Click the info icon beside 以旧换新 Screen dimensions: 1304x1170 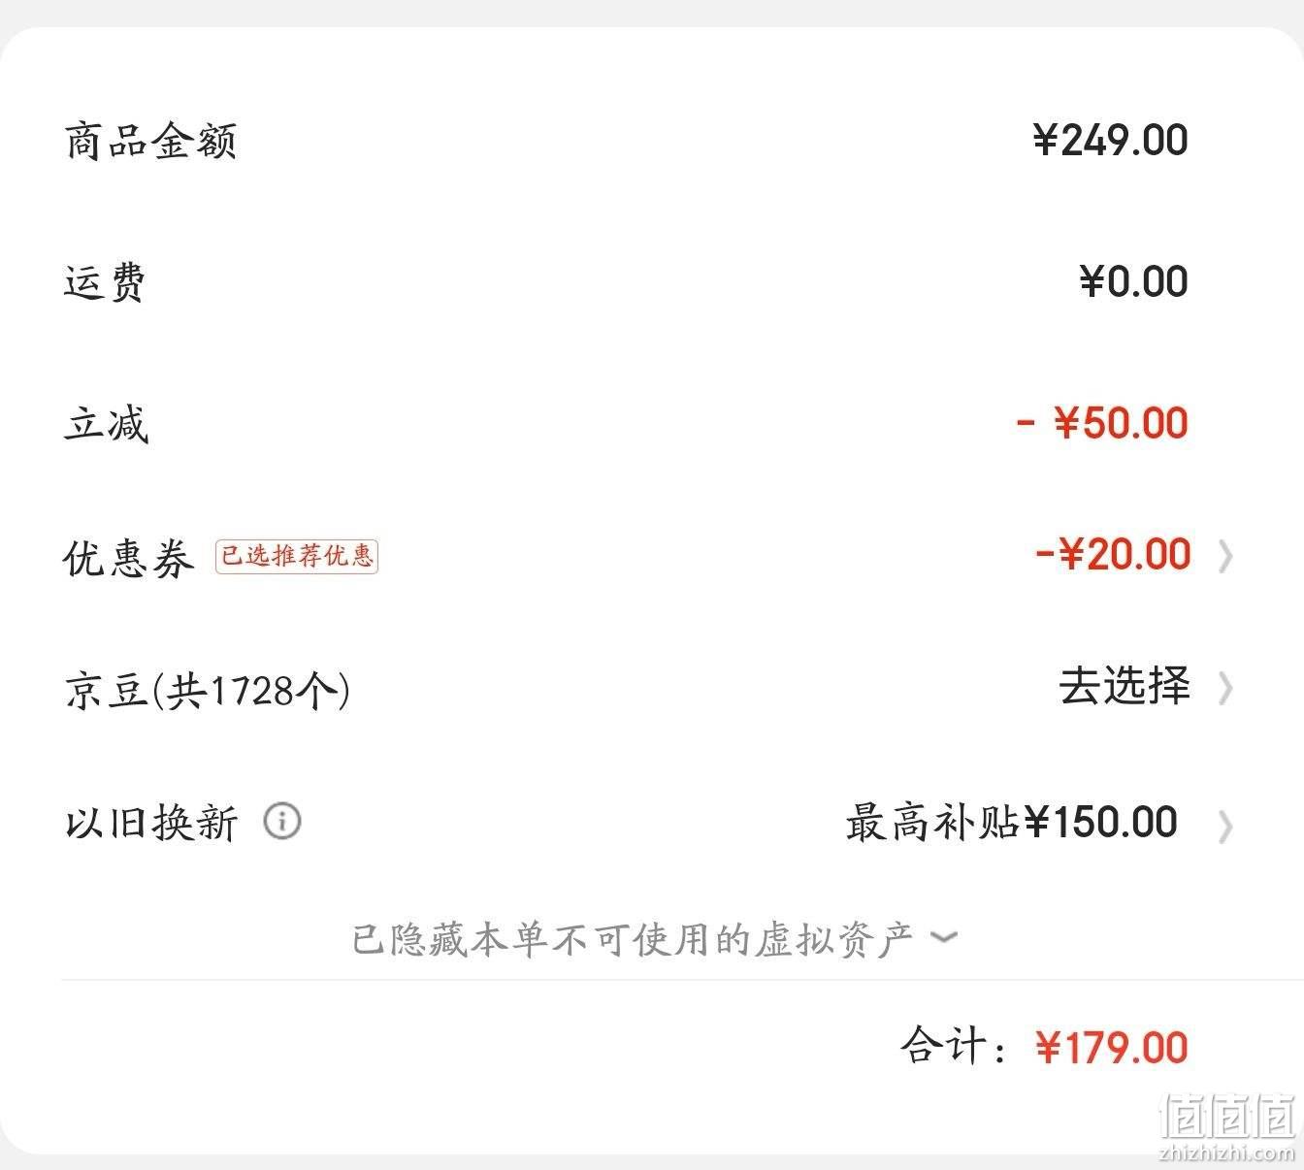tap(282, 822)
